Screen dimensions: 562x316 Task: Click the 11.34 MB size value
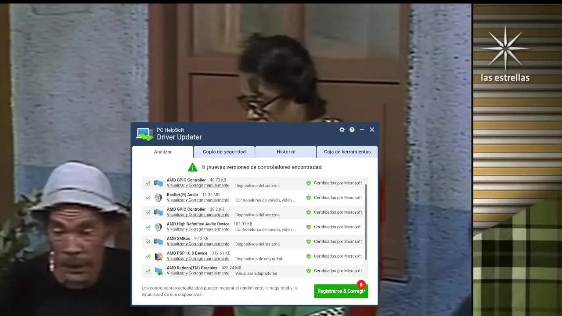point(211,195)
